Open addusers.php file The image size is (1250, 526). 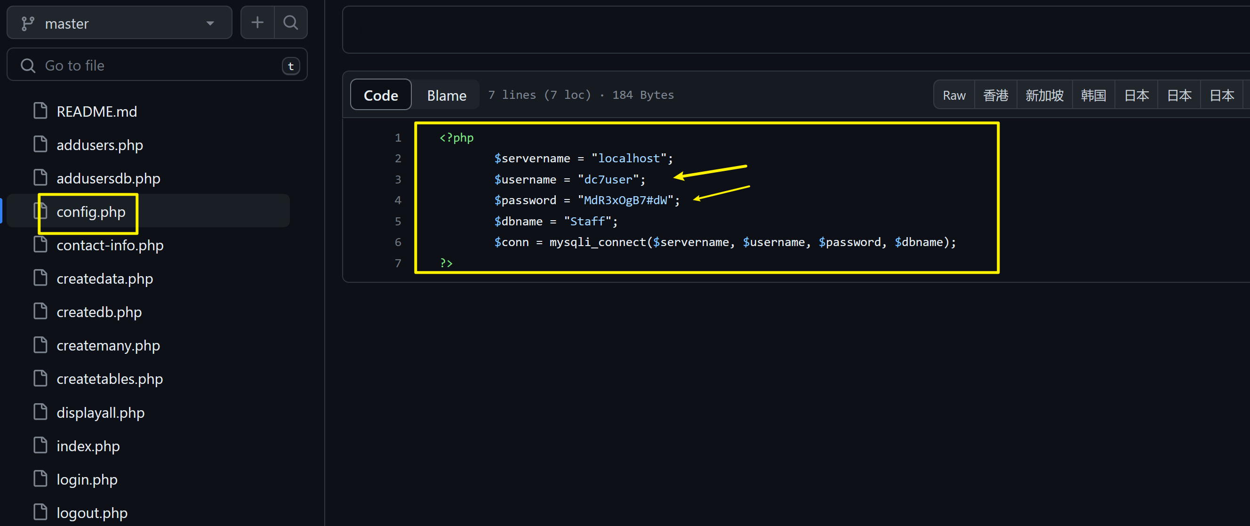click(x=99, y=145)
